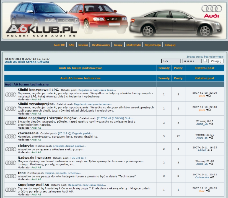This screenshot has width=228, height=198.
Task: View latest post icon in Układ napędowy row
Action: pyautogui.click(x=211, y=124)
